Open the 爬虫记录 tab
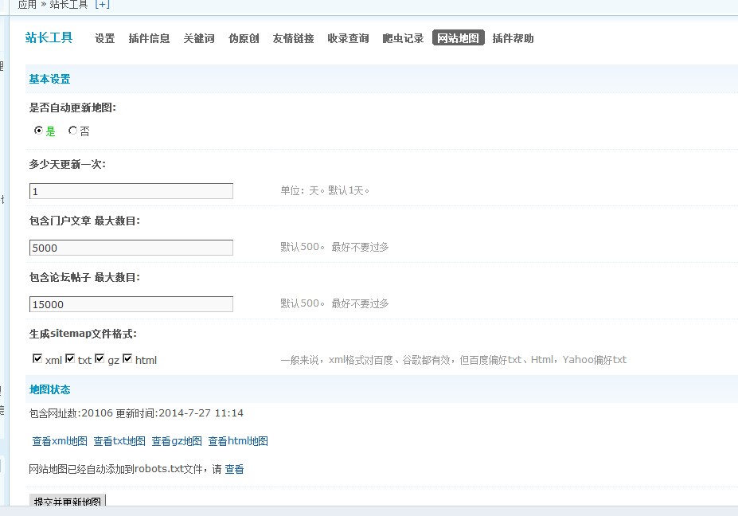Screen dimensions: 738x516 (x=403, y=38)
